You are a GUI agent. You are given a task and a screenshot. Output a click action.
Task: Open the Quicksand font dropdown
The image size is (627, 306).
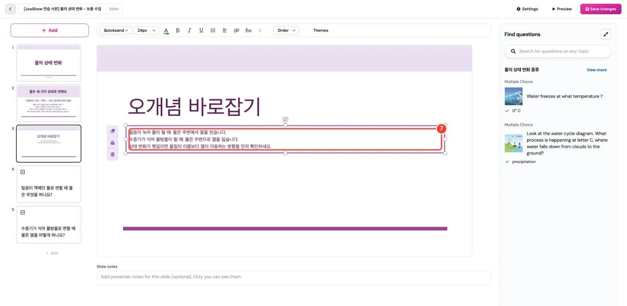coord(116,31)
